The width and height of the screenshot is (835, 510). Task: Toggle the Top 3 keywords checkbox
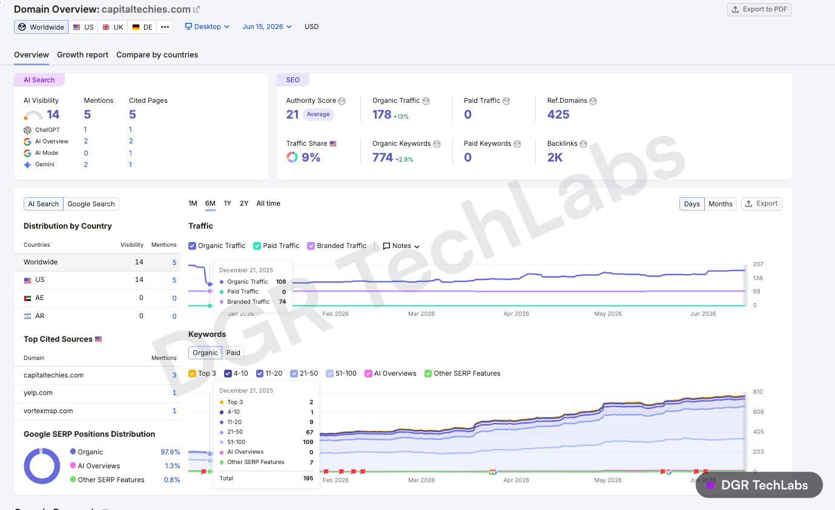click(x=192, y=373)
